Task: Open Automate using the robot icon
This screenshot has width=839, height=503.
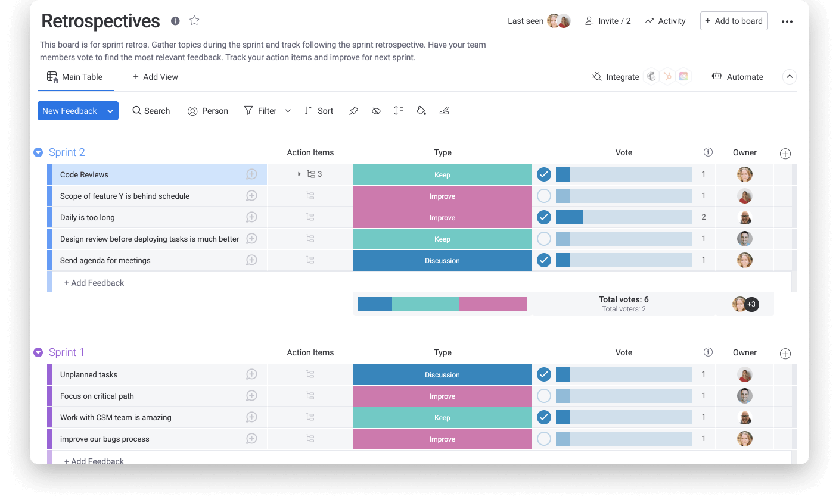Action: tap(717, 77)
